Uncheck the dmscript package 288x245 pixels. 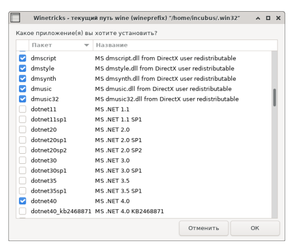tap(23, 58)
